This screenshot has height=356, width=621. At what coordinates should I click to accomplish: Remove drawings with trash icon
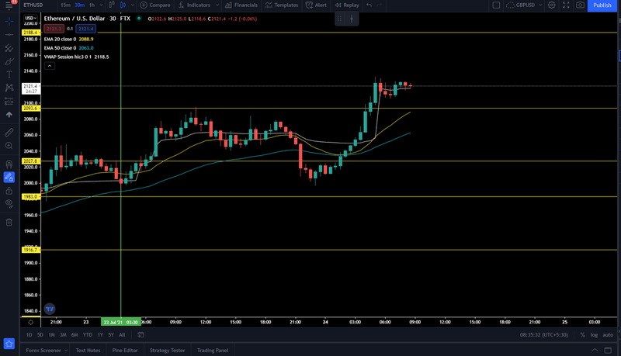[9, 222]
